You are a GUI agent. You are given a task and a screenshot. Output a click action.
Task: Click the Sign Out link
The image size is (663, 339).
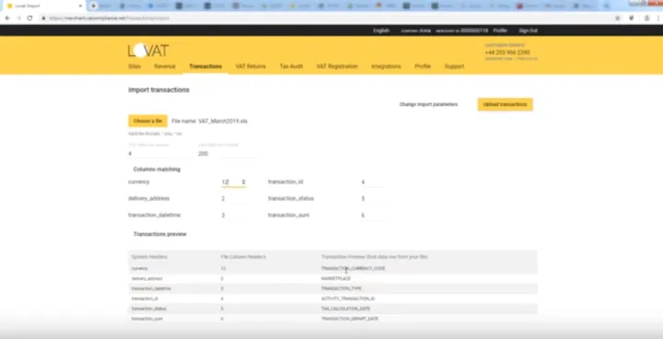coord(529,30)
